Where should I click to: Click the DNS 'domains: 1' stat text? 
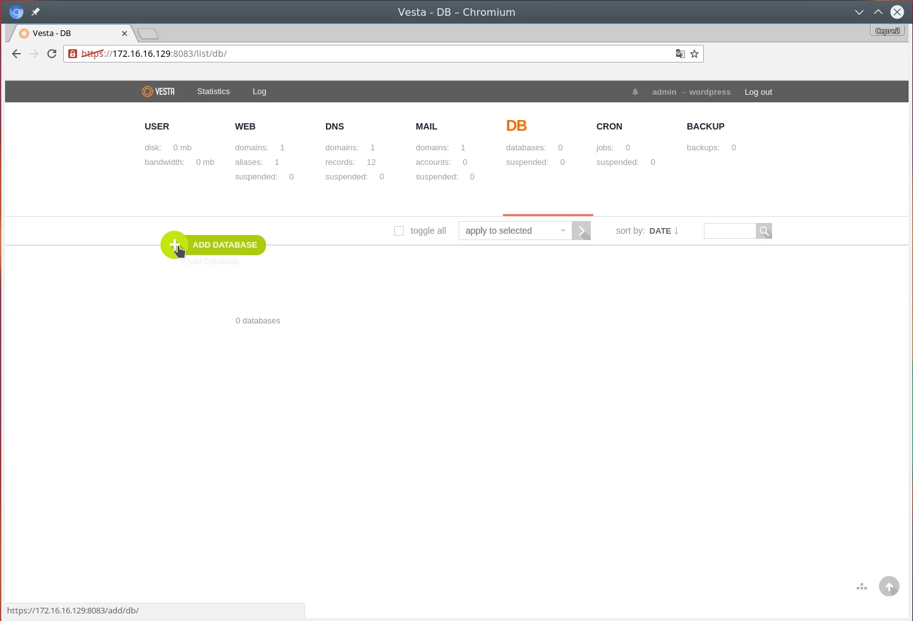pos(351,148)
